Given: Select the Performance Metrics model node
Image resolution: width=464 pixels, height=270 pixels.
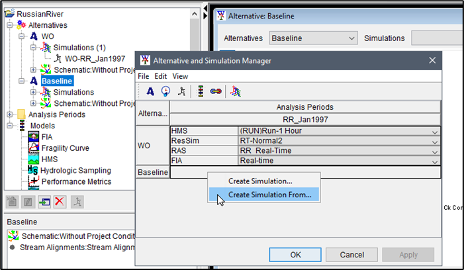Looking at the screenshot, I should (76, 181).
